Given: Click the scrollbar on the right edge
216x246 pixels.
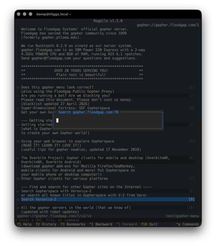Looking at the screenshot, I should tap(200, 72).
